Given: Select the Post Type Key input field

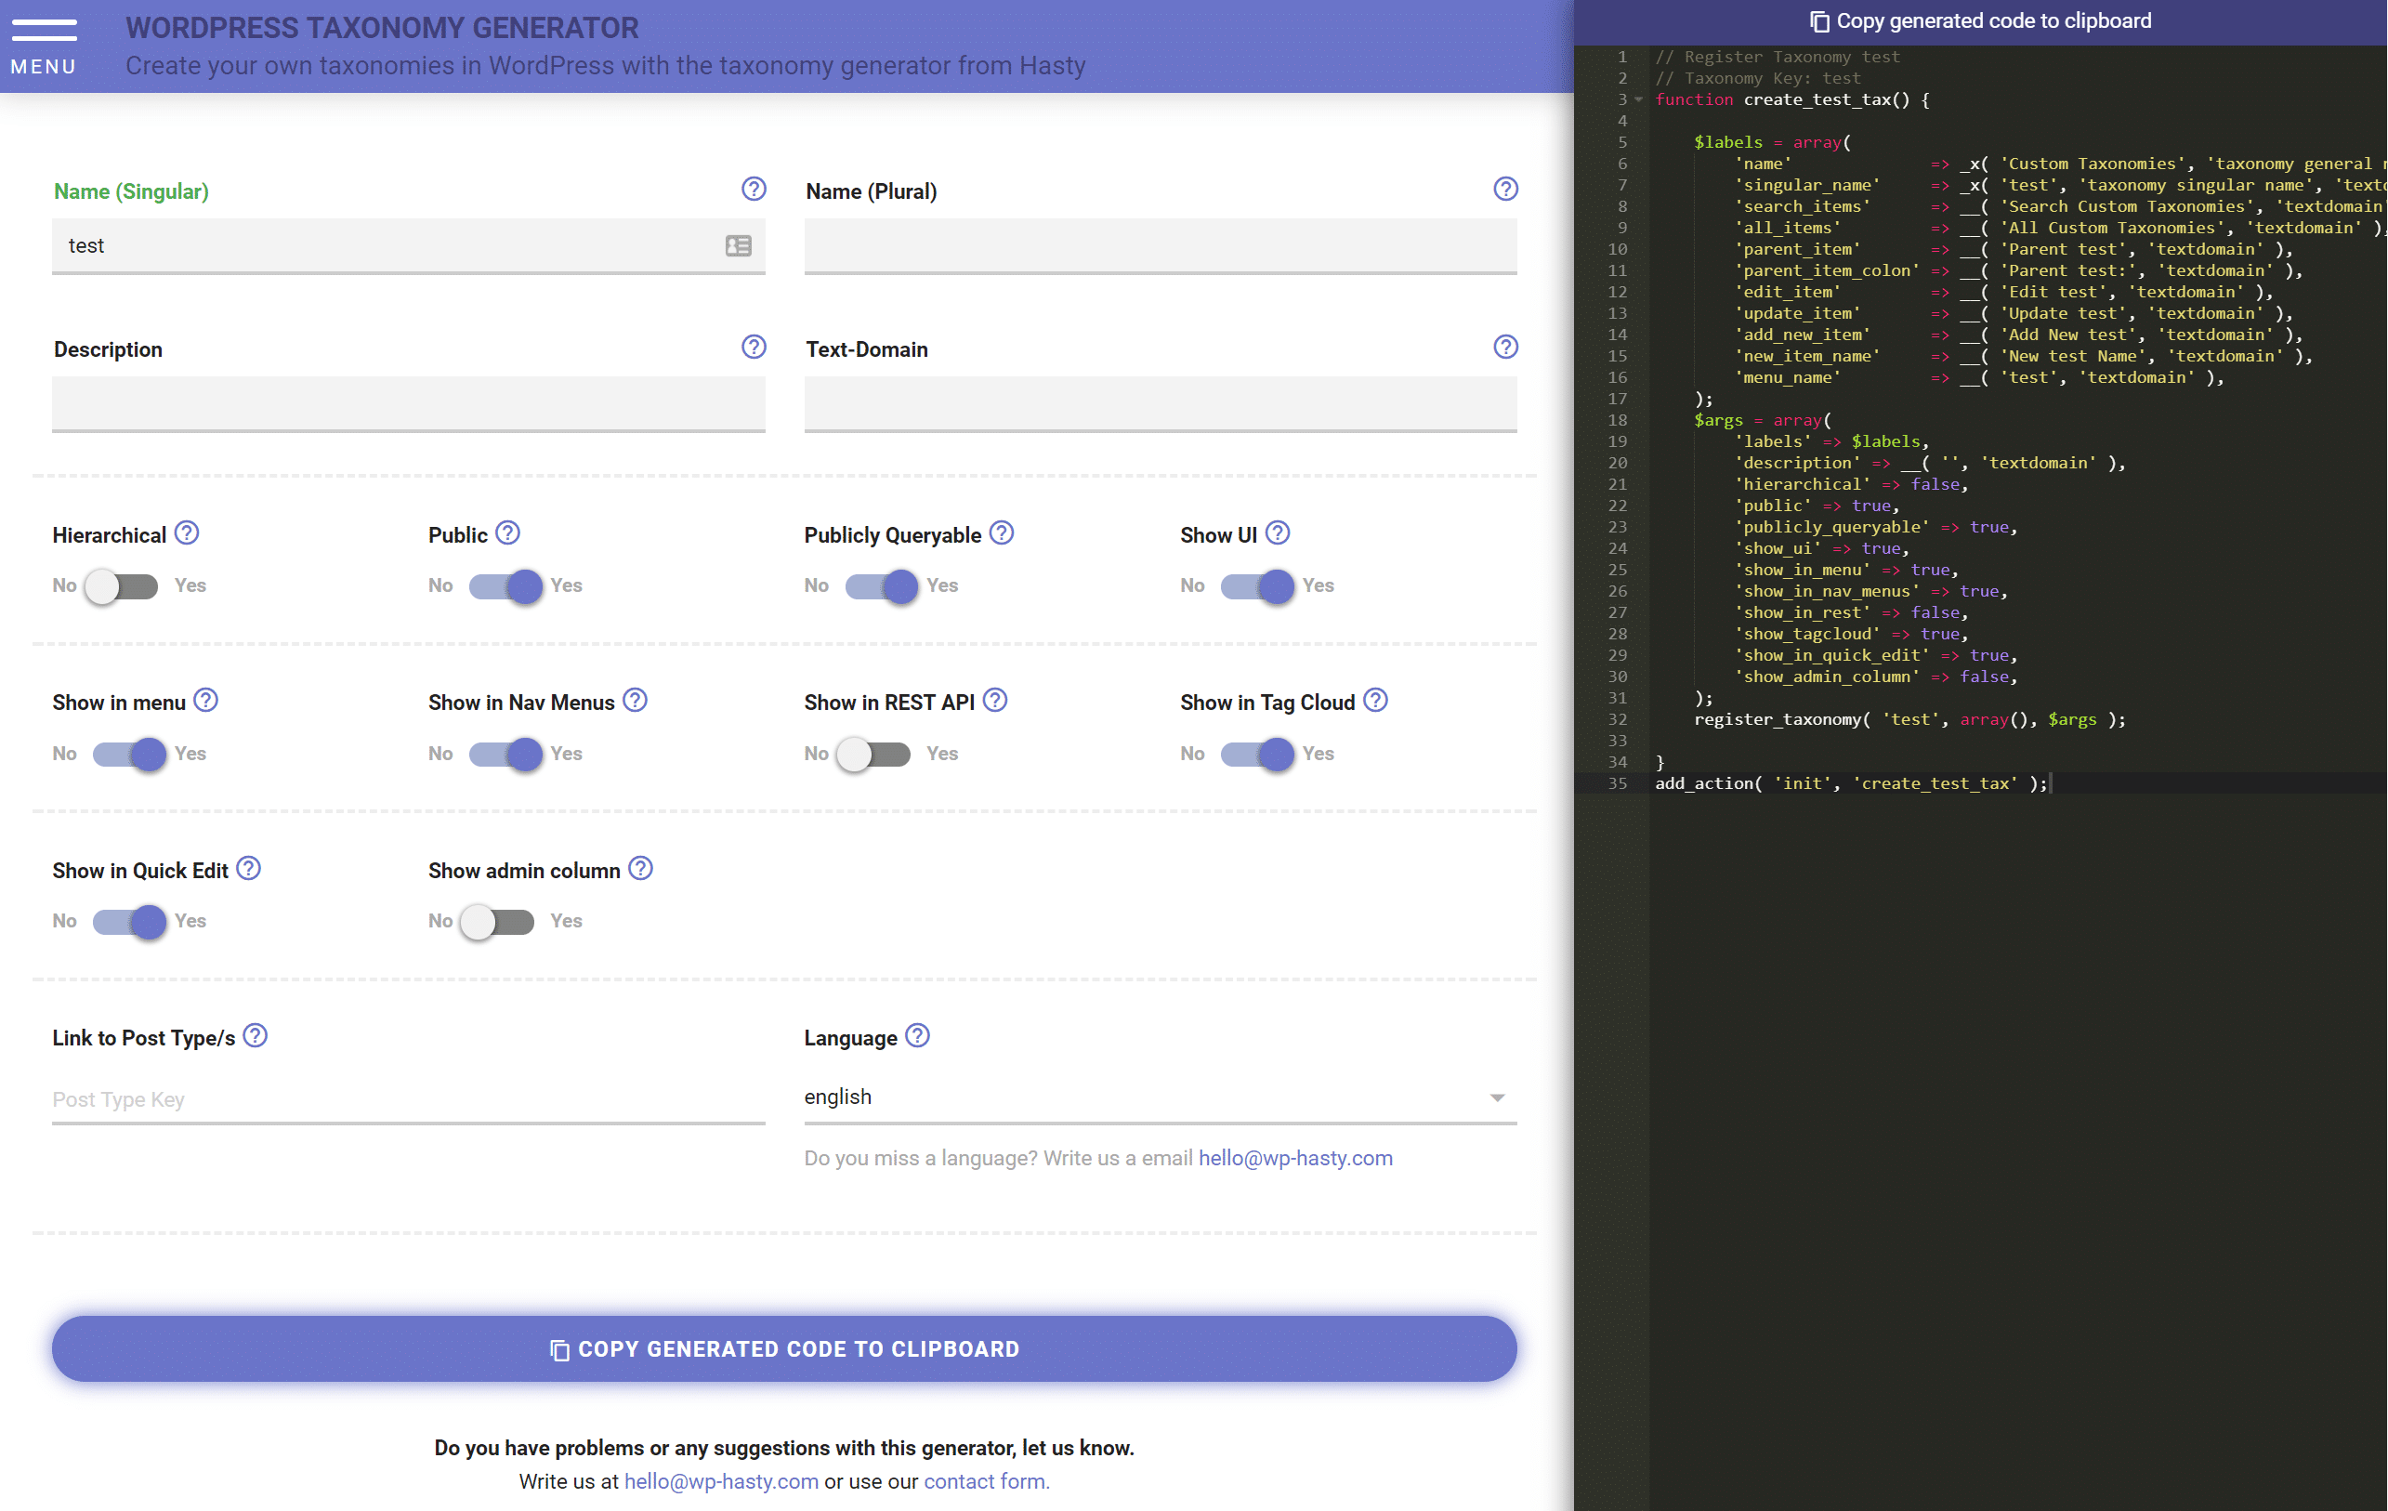Looking at the screenshot, I should point(407,1097).
